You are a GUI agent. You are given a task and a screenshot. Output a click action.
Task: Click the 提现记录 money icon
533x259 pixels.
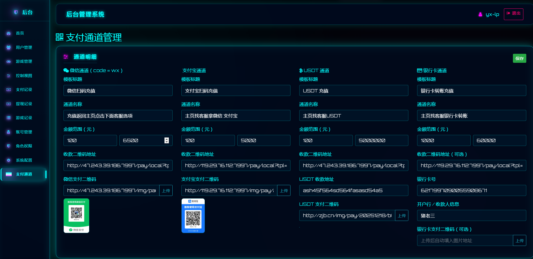coord(9,104)
